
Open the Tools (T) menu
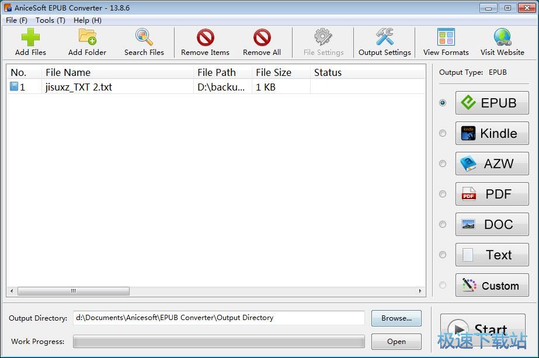click(50, 20)
